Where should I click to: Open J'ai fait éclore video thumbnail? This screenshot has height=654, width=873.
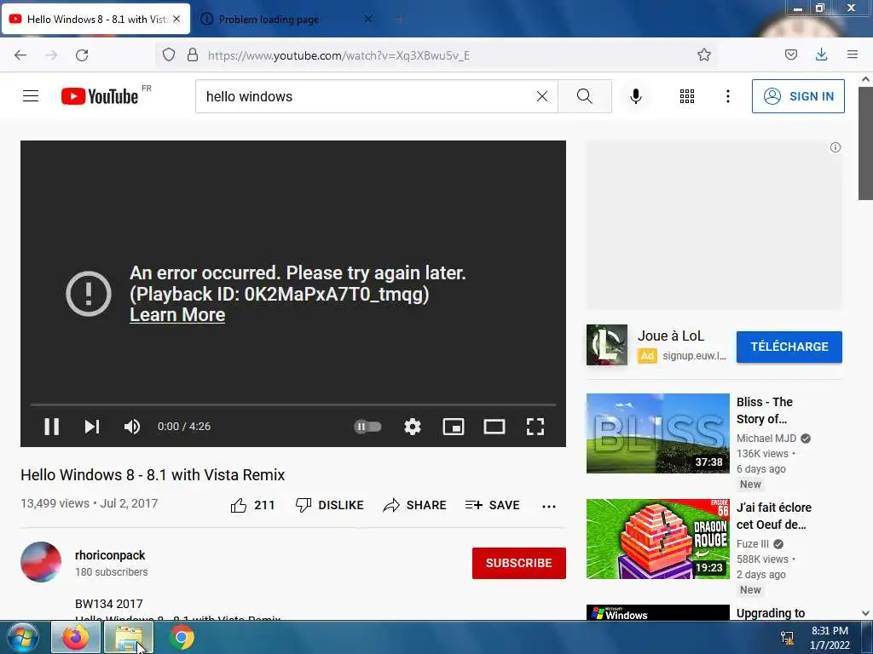point(657,539)
